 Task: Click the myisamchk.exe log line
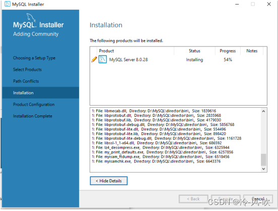tap(156, 161)
